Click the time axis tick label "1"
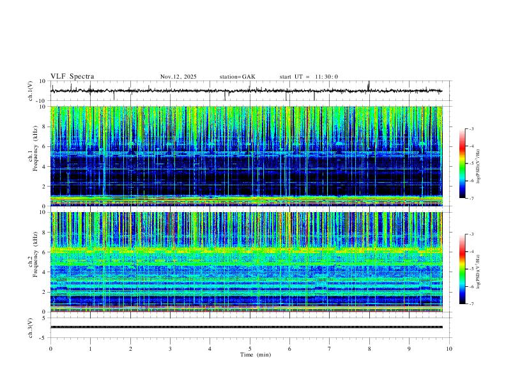 tap(90, 349)
